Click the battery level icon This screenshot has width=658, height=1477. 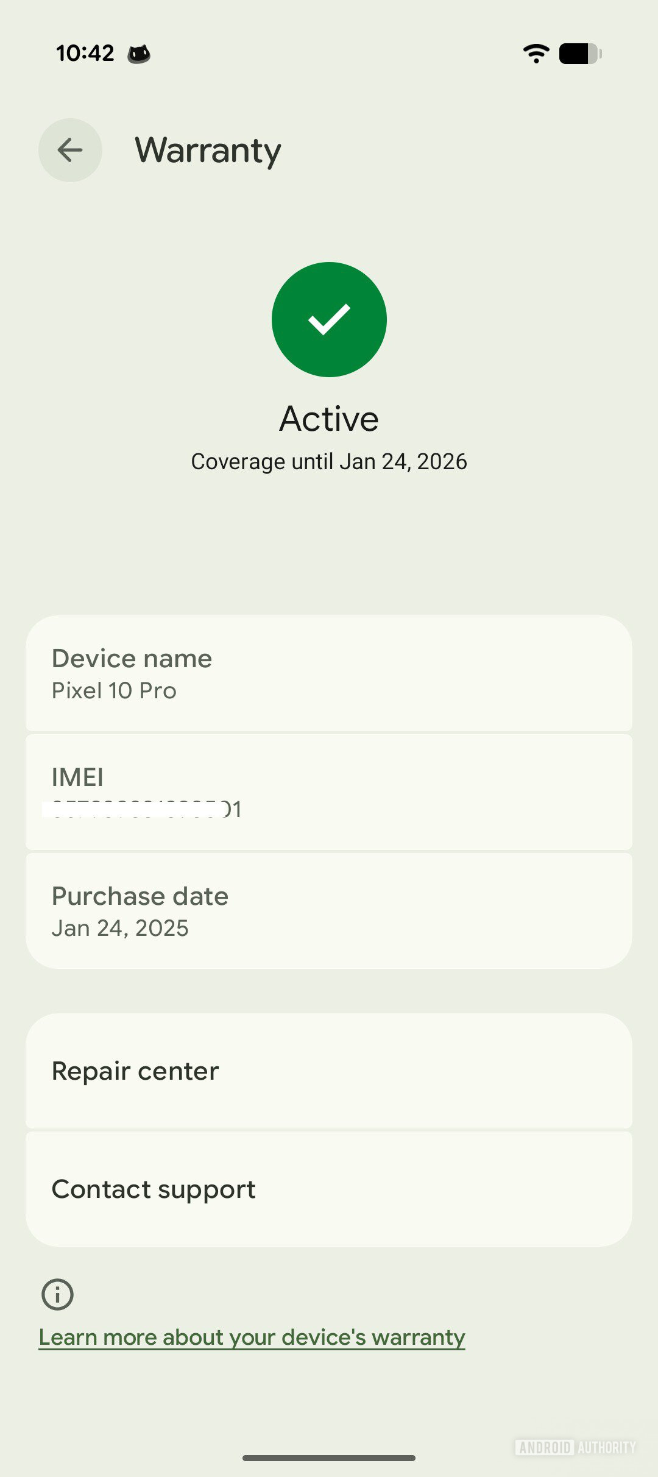pyautogui.click(x=580, y=54)
